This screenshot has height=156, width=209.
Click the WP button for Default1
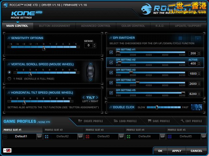[x=39, y=136]
